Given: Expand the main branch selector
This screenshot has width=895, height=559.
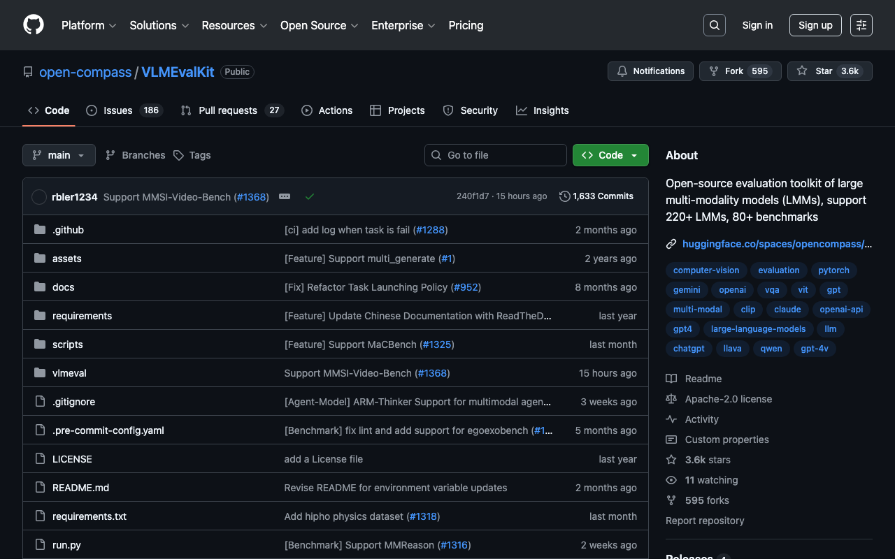Looking at the screenshot, I should tap(59, 155).
